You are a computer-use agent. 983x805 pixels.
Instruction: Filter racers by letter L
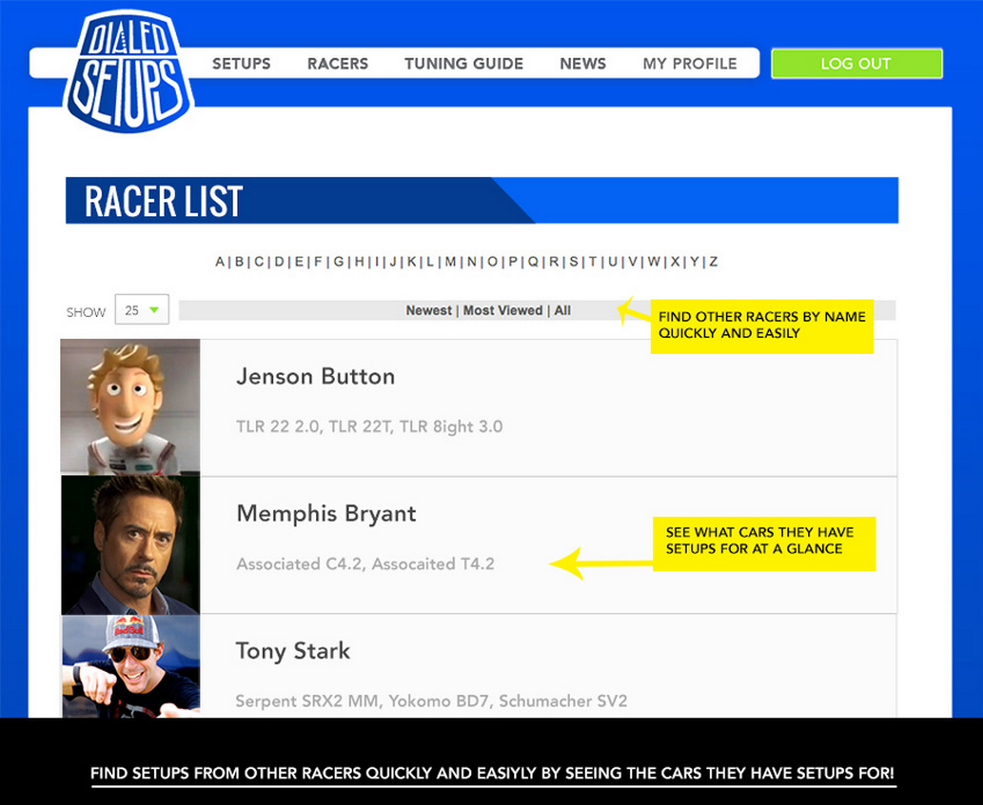(x=430, y=262)
